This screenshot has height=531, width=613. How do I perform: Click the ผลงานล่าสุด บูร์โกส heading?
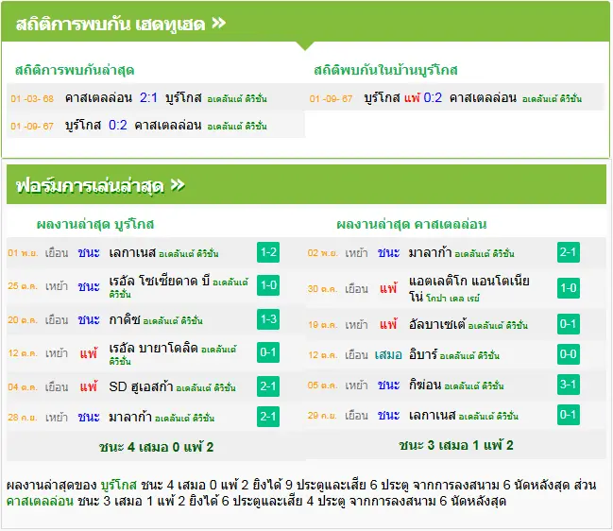[95, 225]
